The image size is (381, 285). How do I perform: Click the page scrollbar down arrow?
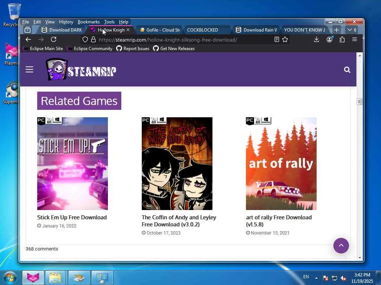[x=360, y=258]
